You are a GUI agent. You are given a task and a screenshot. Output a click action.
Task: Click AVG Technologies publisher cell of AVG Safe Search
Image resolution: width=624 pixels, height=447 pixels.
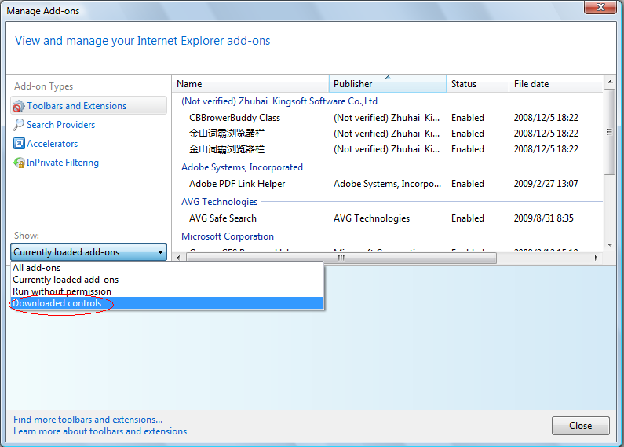(x=371, y=218)
